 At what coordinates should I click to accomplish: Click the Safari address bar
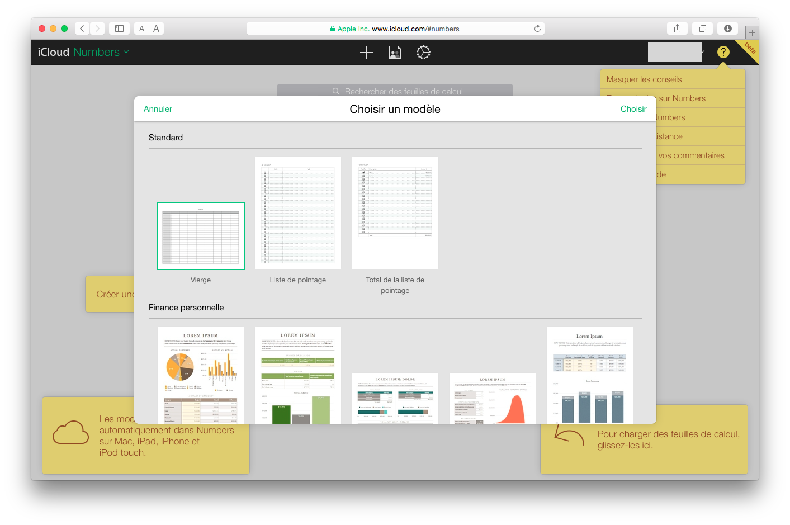(395, 29)
